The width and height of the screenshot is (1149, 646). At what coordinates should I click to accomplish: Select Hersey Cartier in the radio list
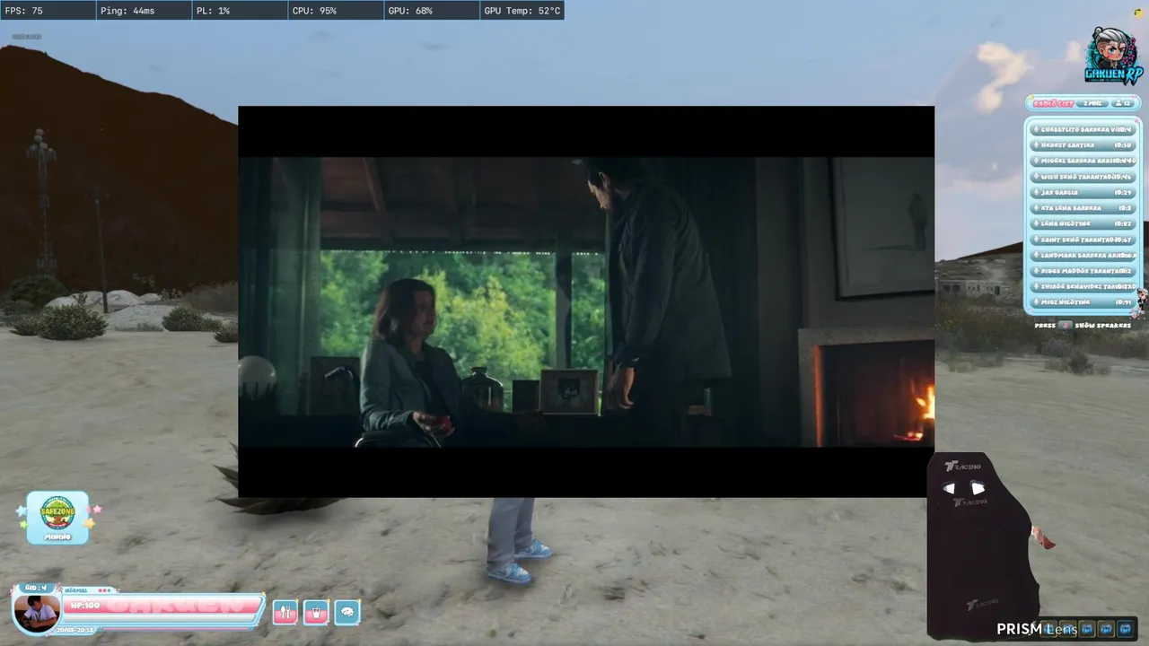click(1083, 144)
